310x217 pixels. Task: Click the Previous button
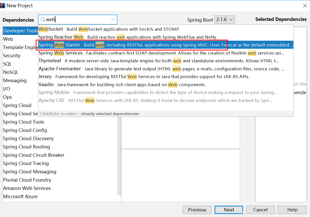click(x=197, y=210)
